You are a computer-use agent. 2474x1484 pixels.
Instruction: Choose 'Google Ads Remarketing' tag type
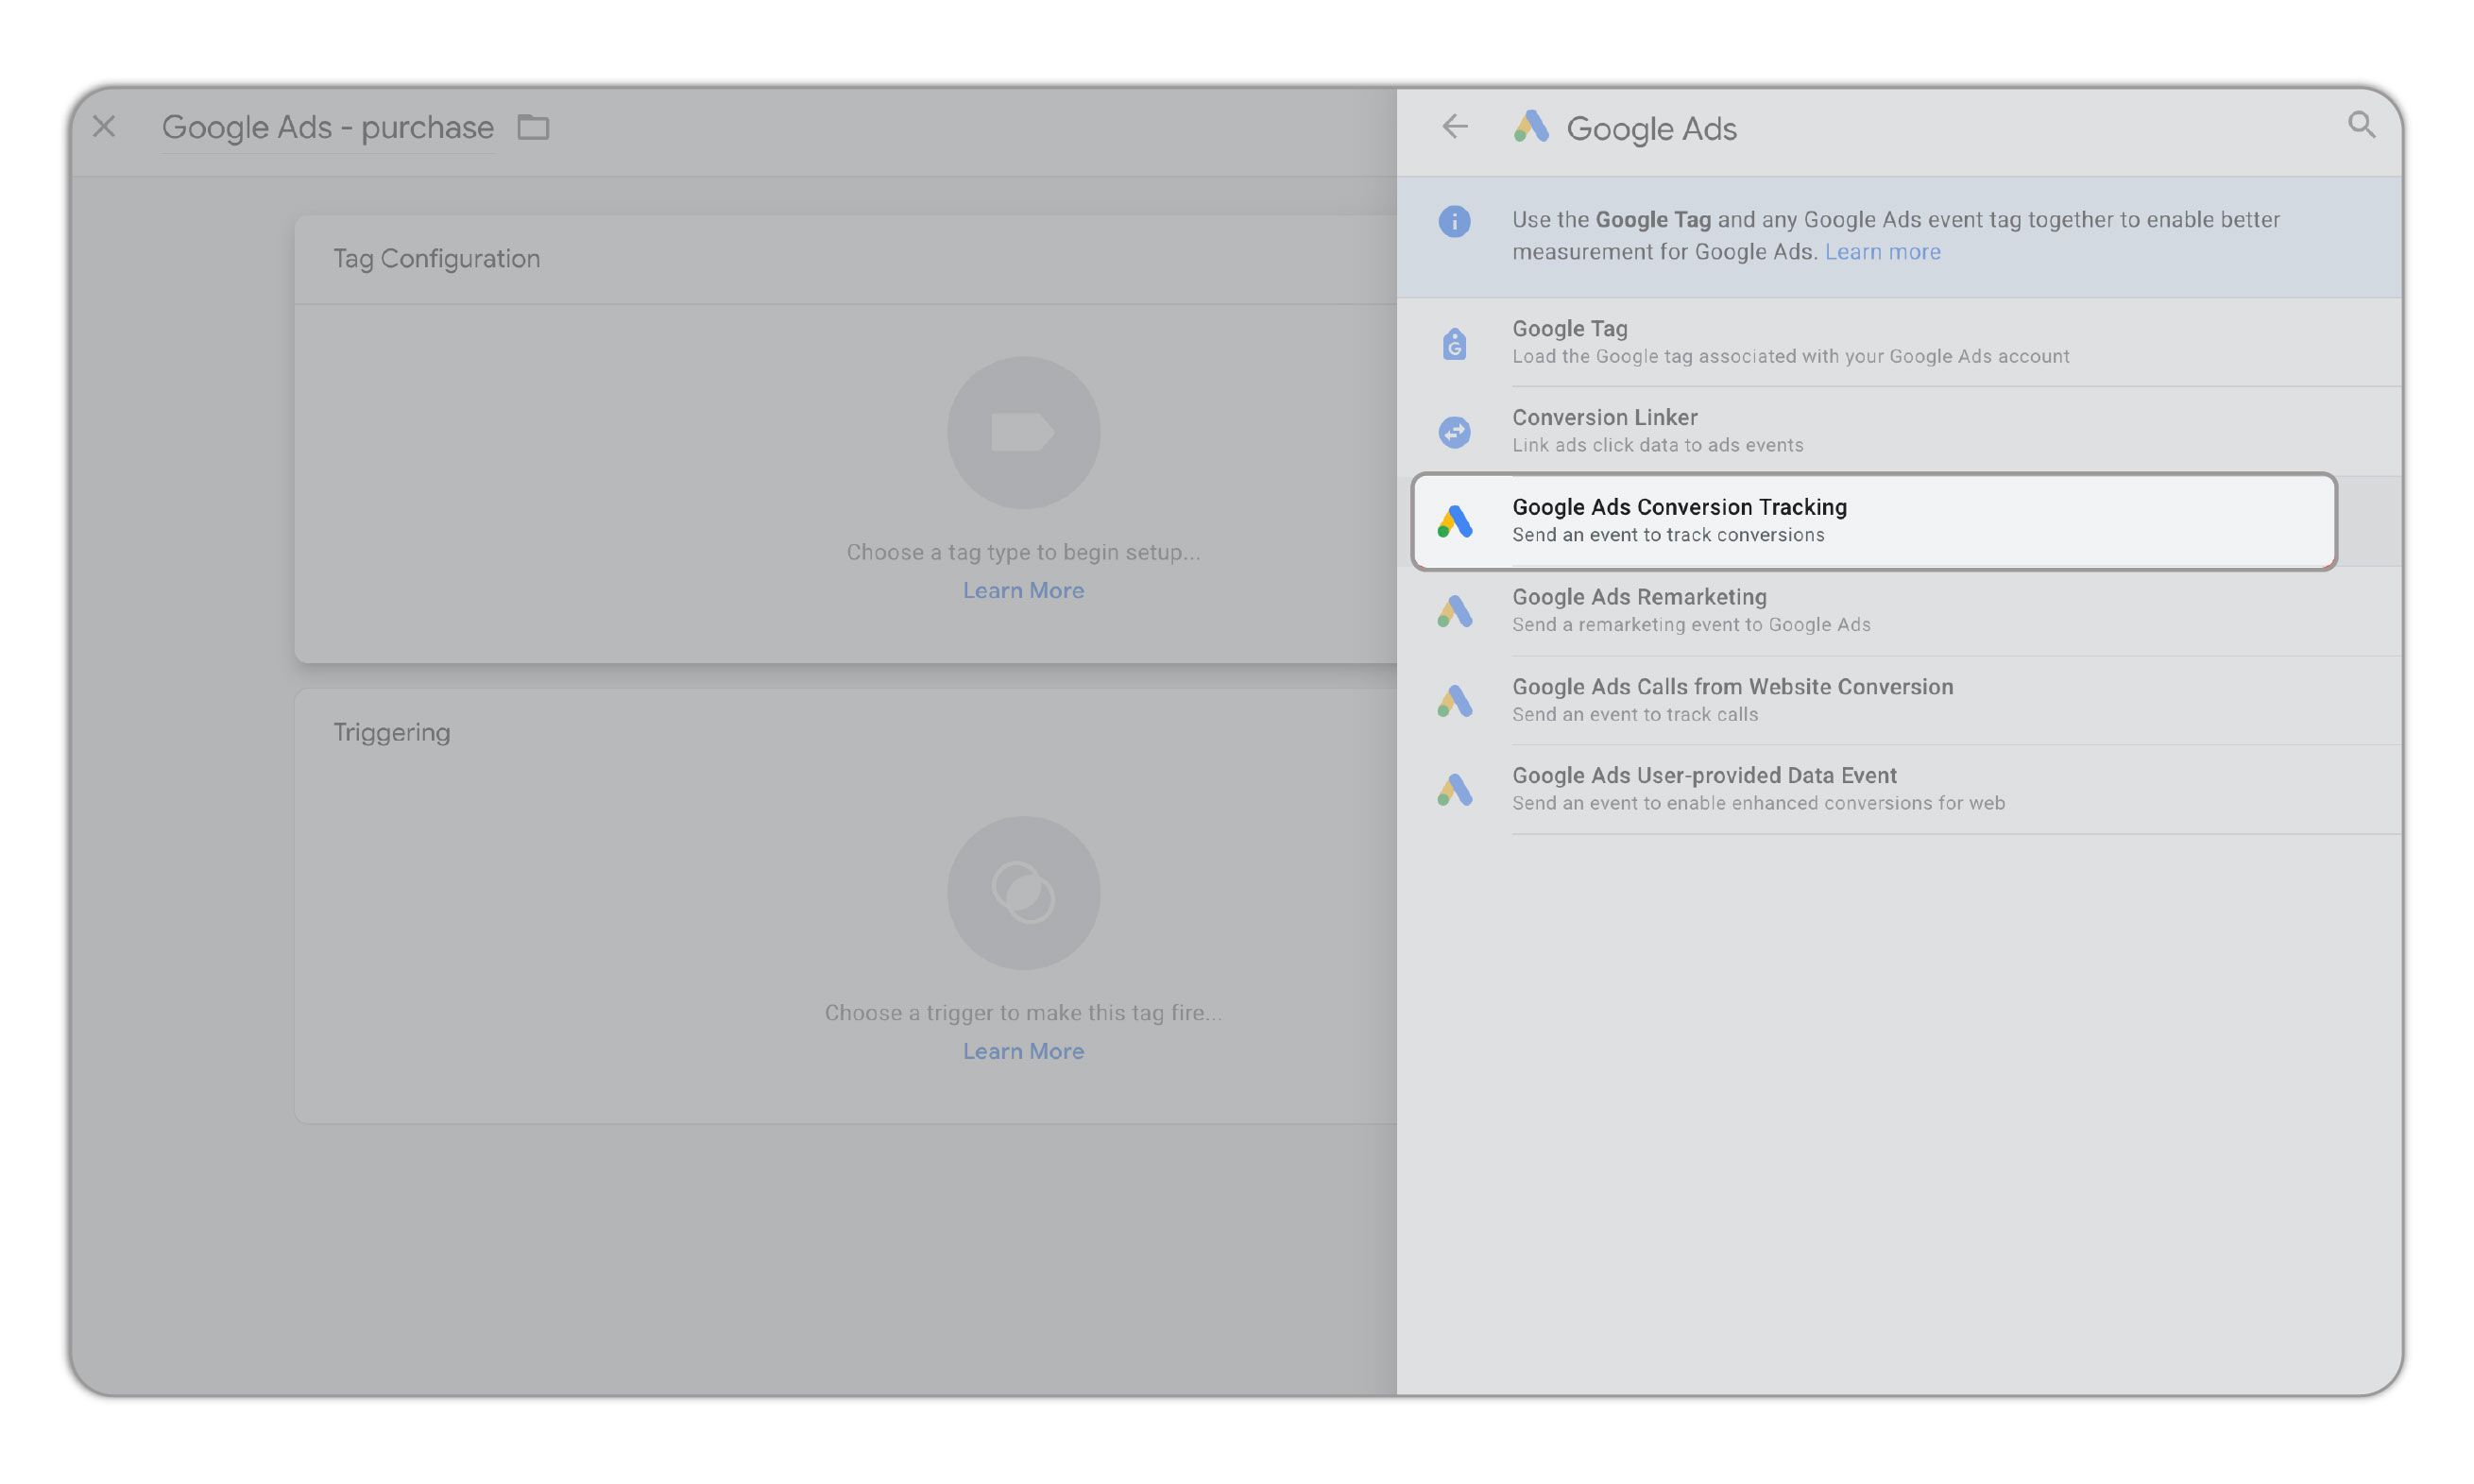(x=1898, y=610)
